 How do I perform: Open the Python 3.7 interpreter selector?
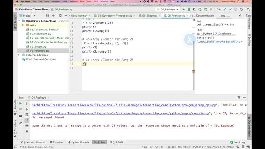pyautogui.click(x=214, y=147)
